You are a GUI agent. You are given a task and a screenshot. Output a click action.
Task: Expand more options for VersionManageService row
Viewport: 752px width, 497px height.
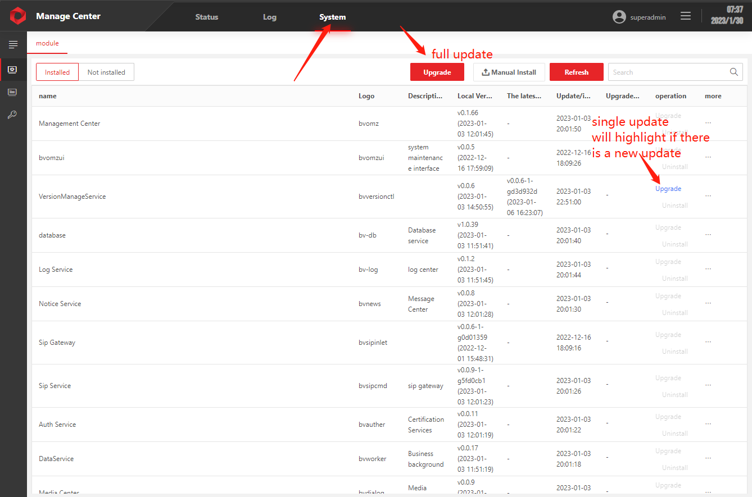click(708, 196)
